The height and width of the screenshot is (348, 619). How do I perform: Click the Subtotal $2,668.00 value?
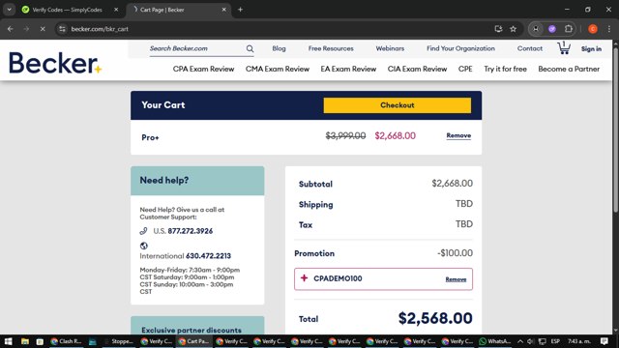pos(452,184)
